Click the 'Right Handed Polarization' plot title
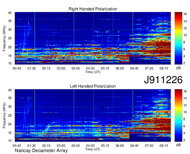 coord(93,9)
